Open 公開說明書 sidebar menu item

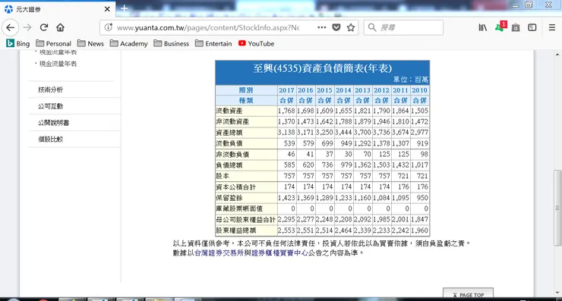(54, 122)
